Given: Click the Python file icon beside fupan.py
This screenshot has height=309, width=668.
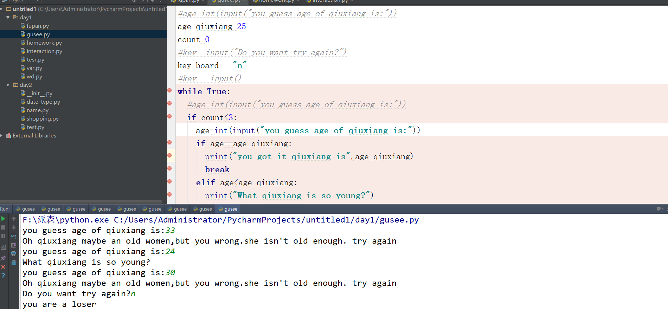Looking at the screenshot, I should point(23,26).
